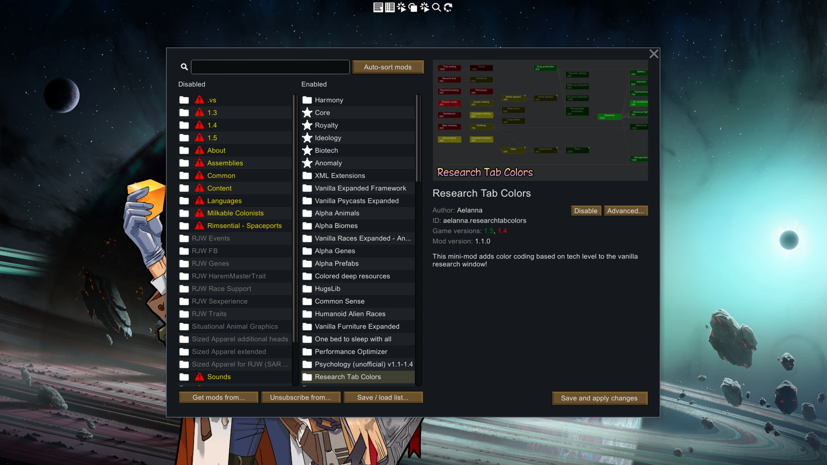Open the table-list debug icon in top toolbar

(x=390, y=7)
